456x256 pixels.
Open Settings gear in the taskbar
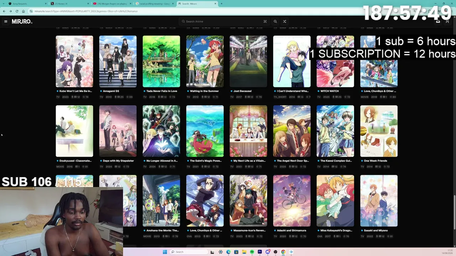[221, 252]
